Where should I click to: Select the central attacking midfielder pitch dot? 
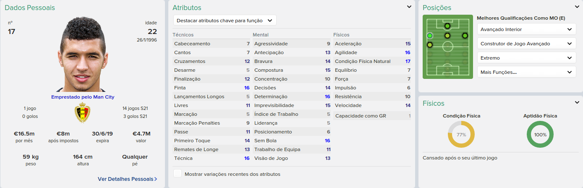point(447,36)
